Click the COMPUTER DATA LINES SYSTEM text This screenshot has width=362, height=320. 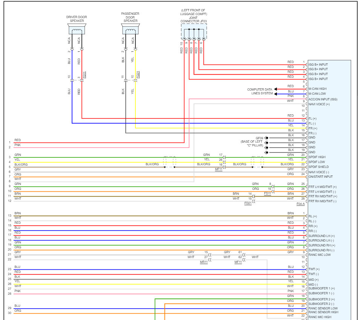coord(260,91)
